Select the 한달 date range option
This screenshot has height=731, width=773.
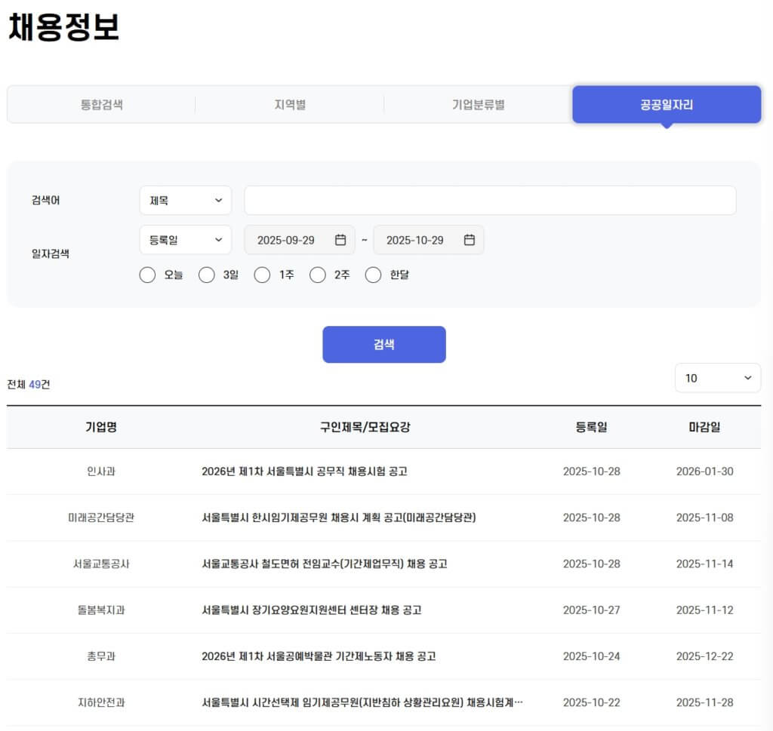pos(373,275)
